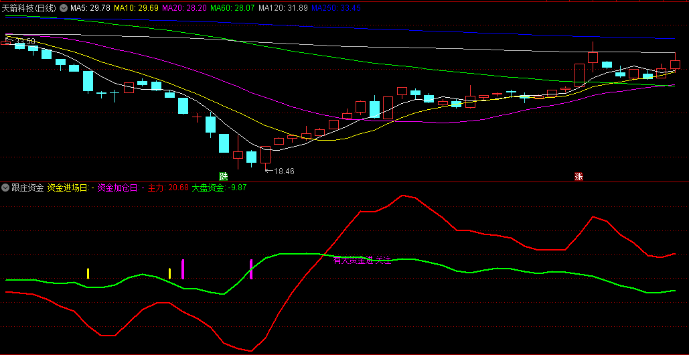
Task: Click the MA10: 29.69 label
Action: 136,7
